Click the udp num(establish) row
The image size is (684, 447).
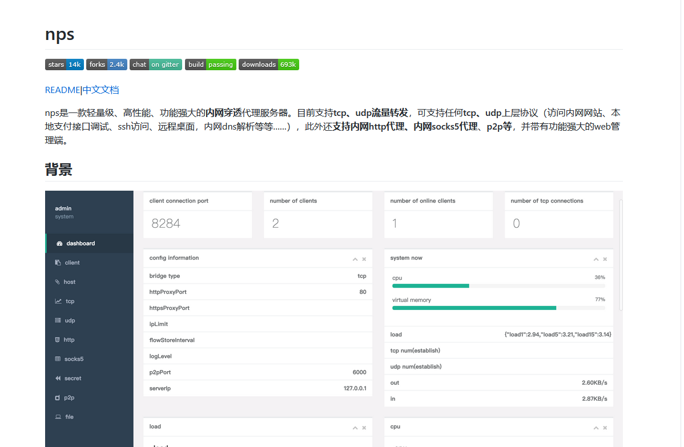click(x=498, y=367)
